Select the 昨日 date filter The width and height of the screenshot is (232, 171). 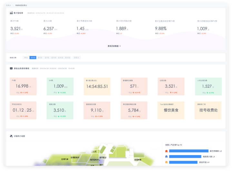[x=26, y=58]
